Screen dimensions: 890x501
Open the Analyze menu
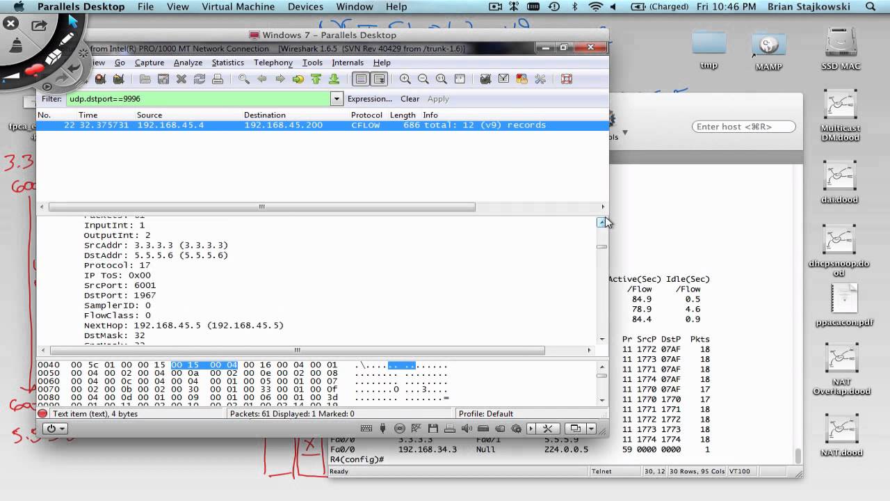point(188,63)
